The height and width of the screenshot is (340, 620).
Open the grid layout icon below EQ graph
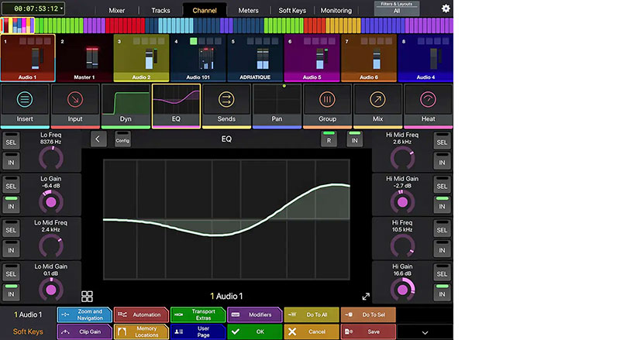click(87, 296)
